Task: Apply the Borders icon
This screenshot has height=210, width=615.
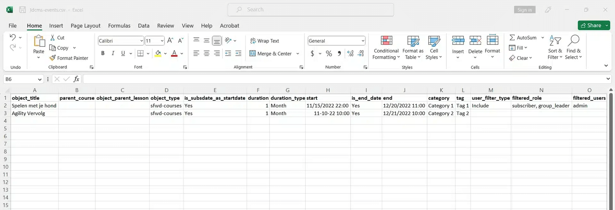Action: pyautogui.click(x=140, y=53)
